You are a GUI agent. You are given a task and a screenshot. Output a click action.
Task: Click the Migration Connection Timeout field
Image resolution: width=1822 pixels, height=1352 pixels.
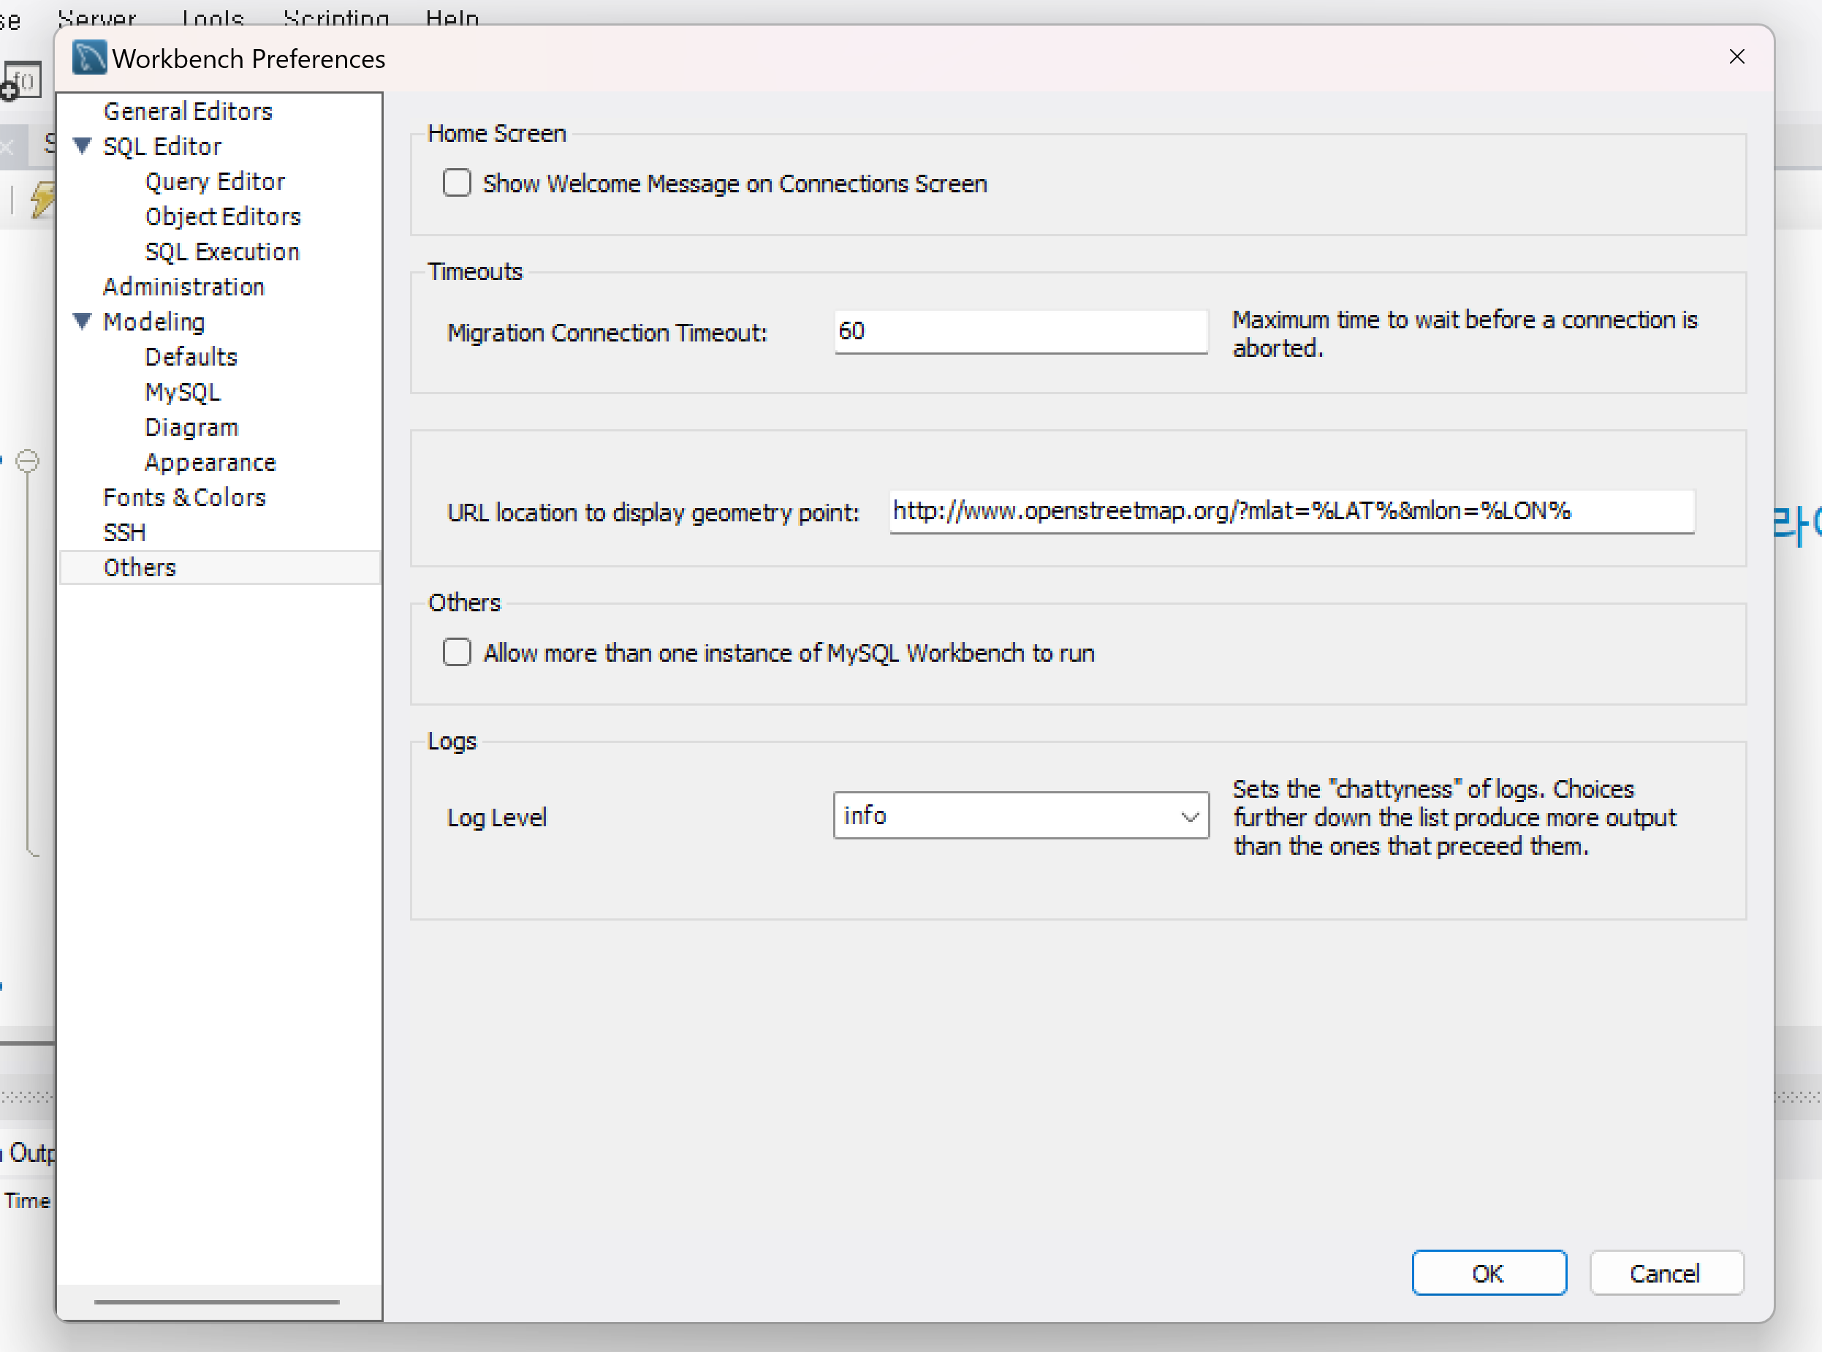click(x=1020, y=331)
